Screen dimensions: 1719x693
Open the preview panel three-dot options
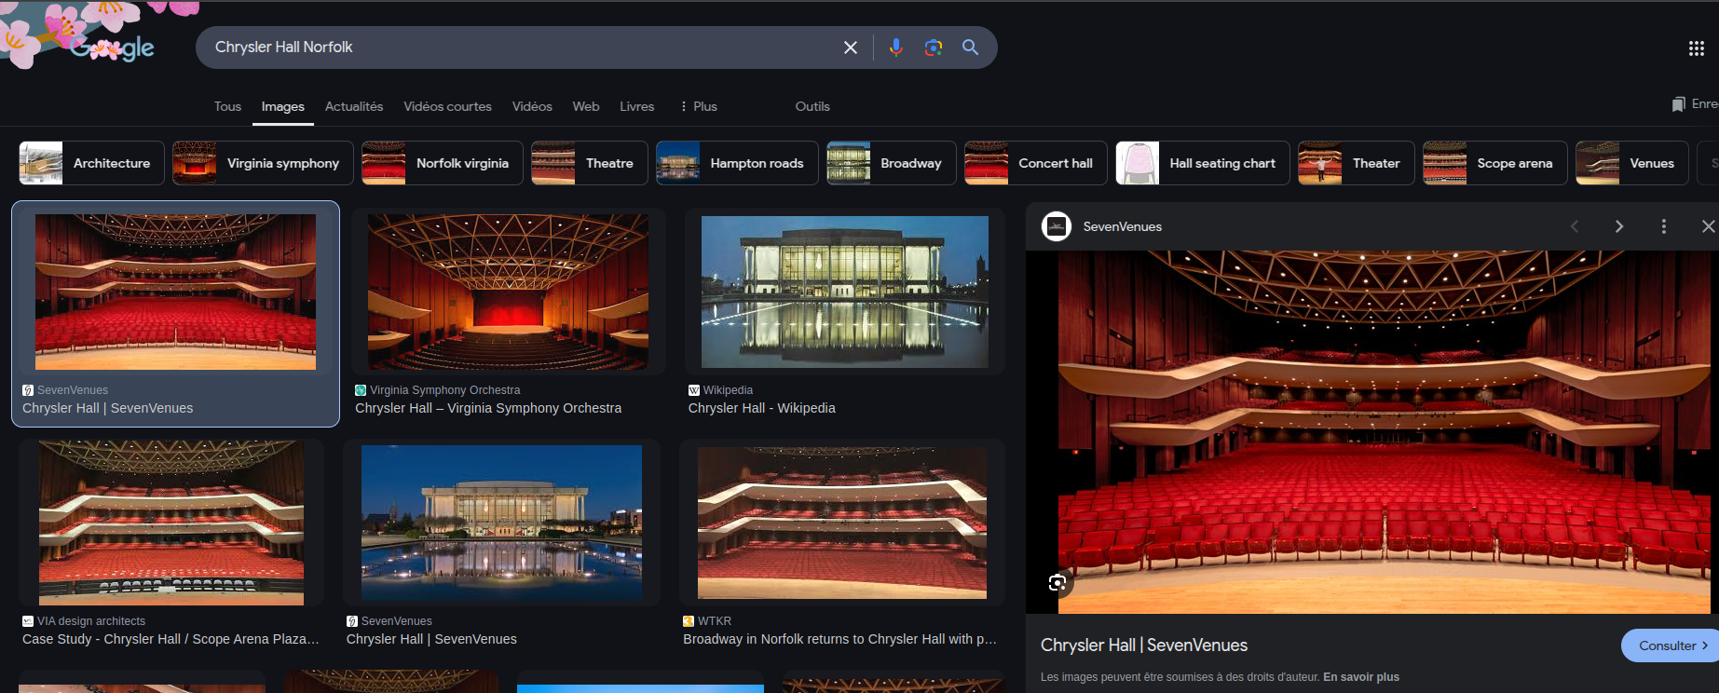(x=1664, y=226)
